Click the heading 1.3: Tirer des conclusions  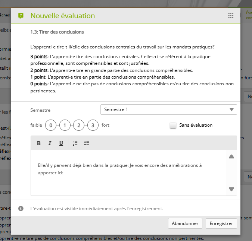click(57, 32)
